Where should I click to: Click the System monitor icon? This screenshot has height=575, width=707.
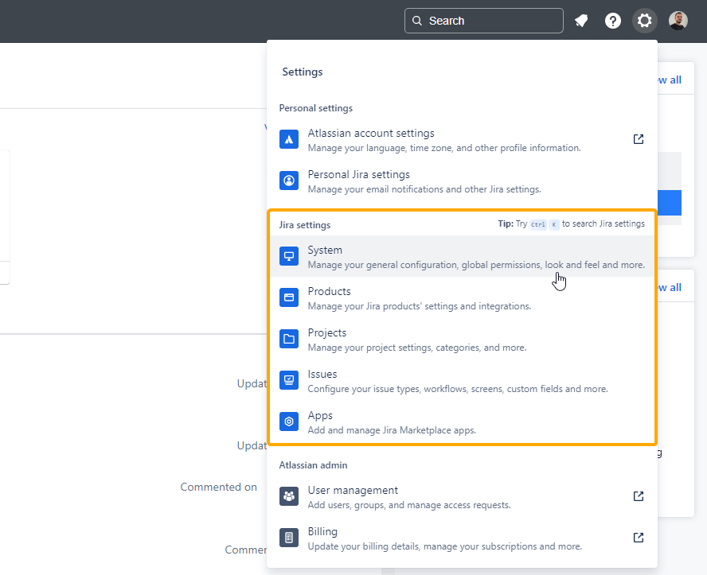288,256
